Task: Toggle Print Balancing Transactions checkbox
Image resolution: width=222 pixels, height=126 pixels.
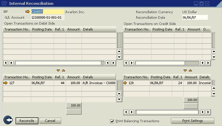Action: [112, 121]
